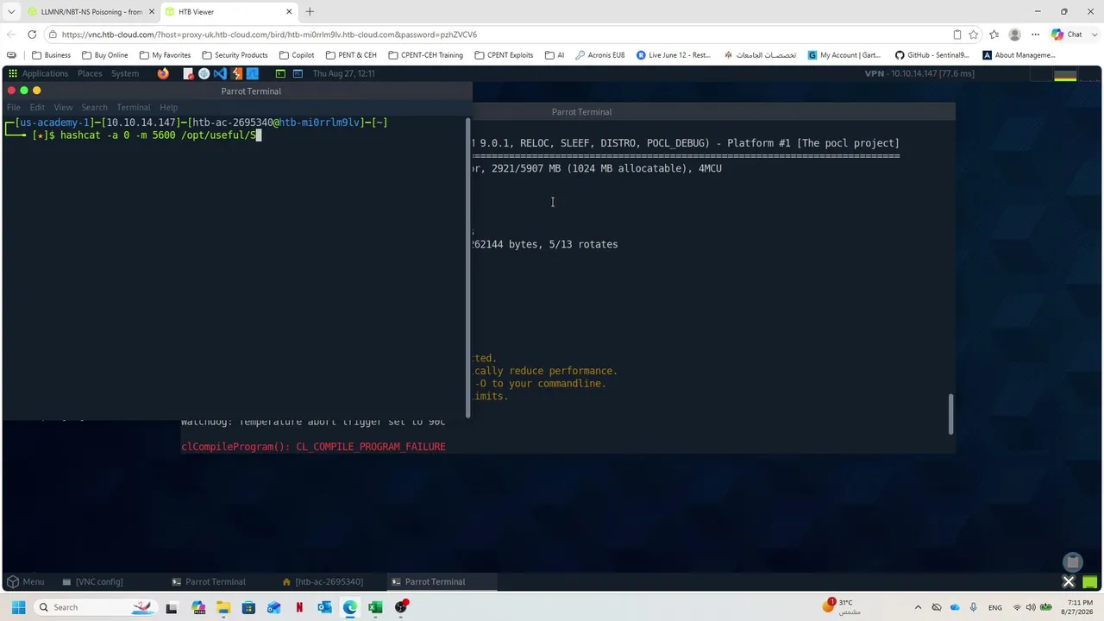
Task: Open browser Settings and more menu
Action: click(1035, 34)
